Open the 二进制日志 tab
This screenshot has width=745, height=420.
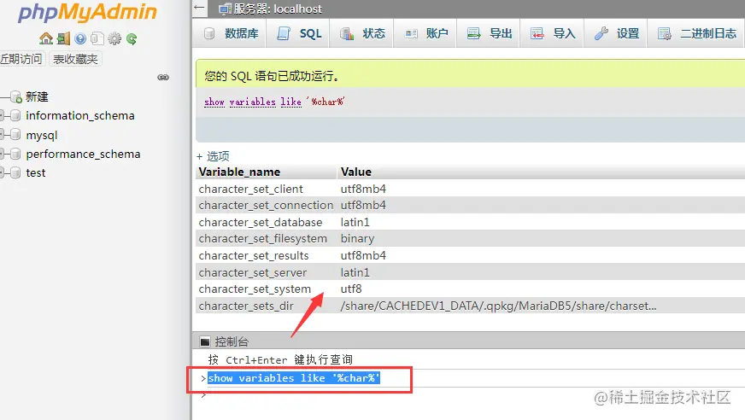[x=696, y=33]
